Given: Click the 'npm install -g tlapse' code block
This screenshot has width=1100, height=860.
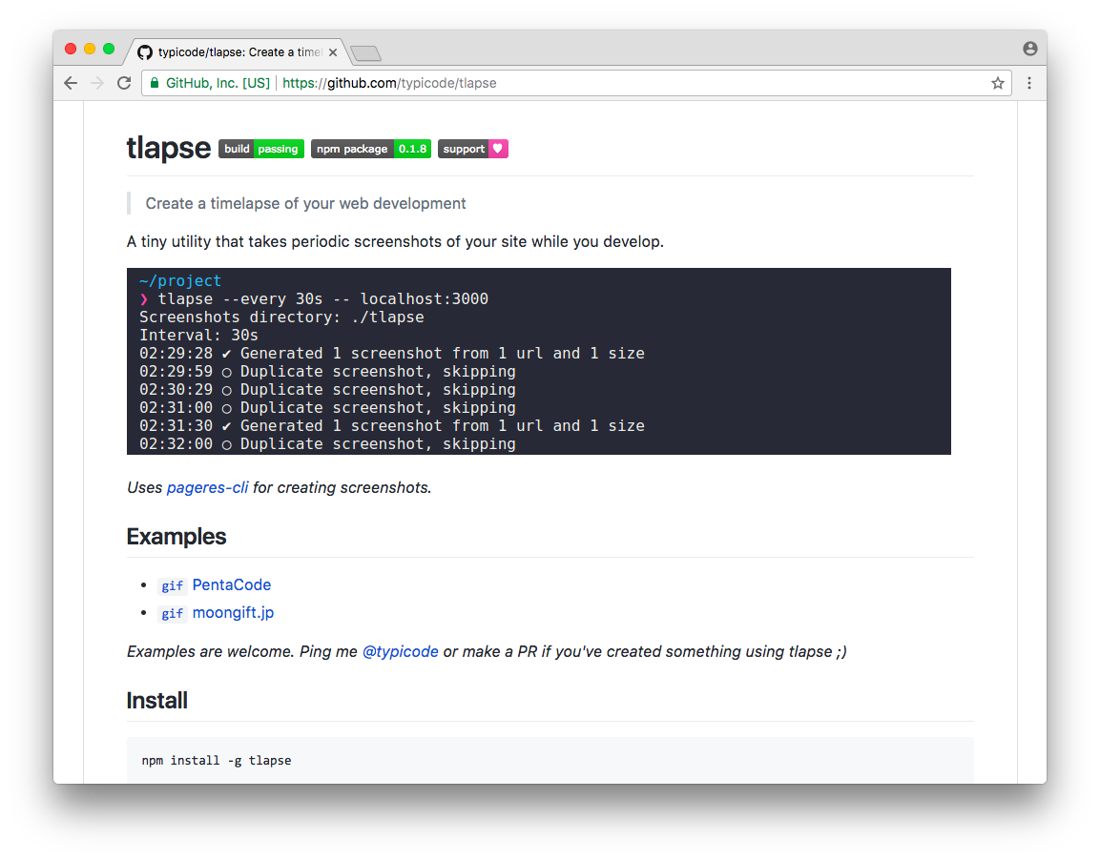Looking at the screenshot, I should [x=550, y=761].
